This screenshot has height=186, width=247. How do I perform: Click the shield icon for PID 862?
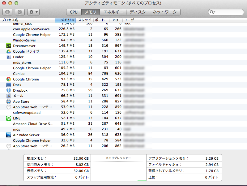click(9, 146)
